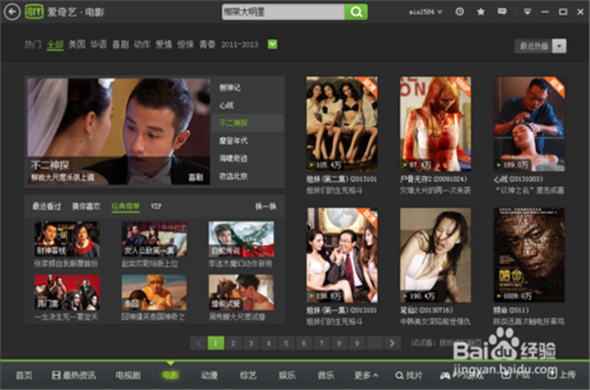590x390 pixels.
Task: Open poster with 138.0万 views
Action: pyautogui.click(x=342, y=255)
